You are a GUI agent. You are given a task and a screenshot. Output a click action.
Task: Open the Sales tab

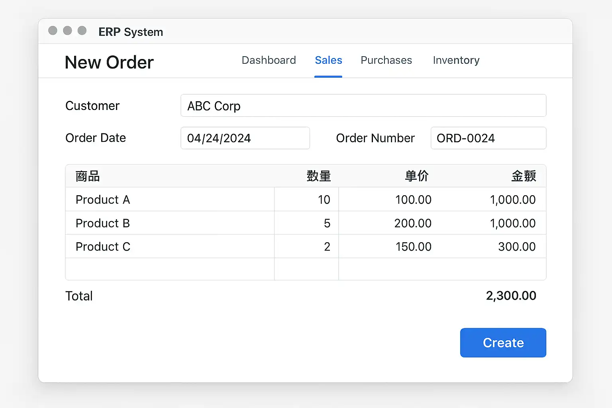[x=328, y=60]
